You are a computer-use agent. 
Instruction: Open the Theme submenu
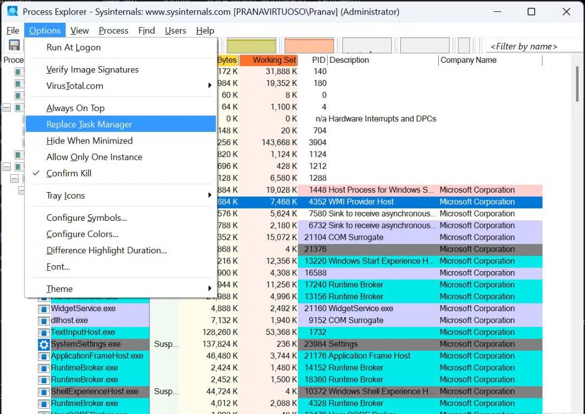click(x=58, y=288)
